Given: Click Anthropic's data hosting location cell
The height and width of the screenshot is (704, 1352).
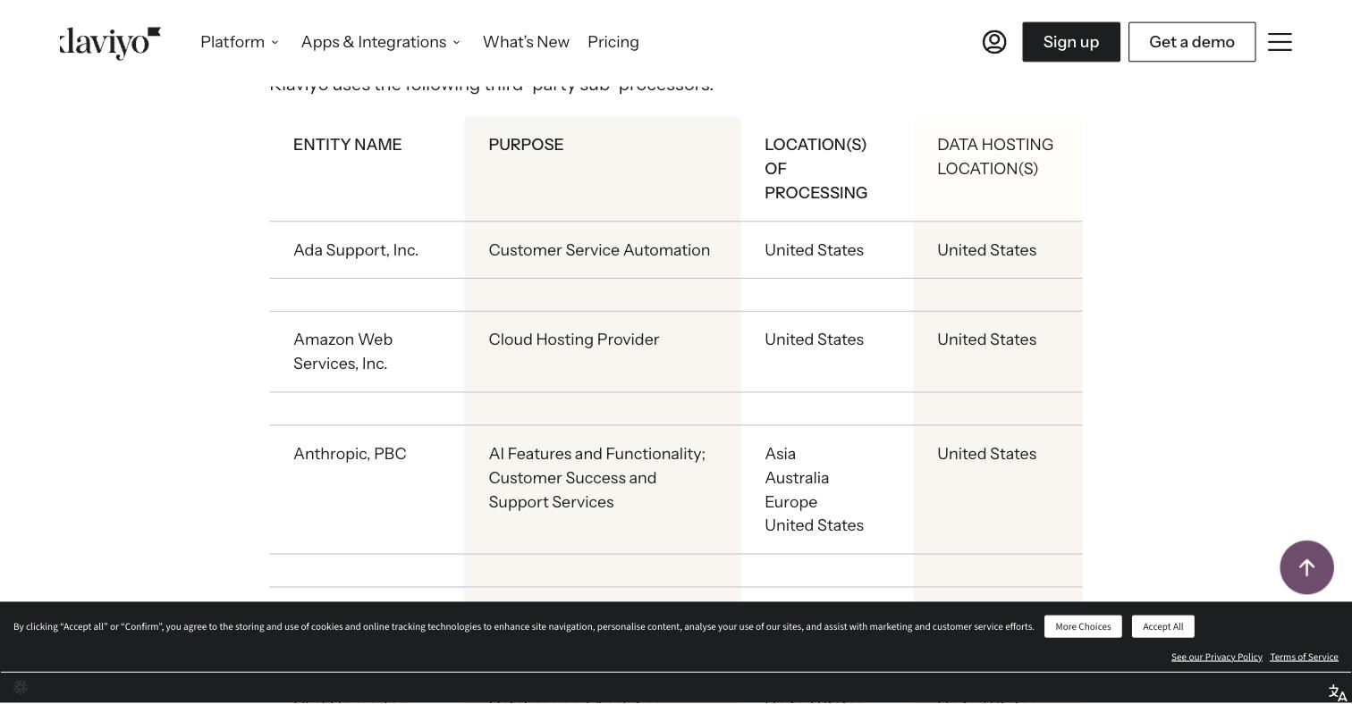Looking at the screenshot, I should (x=998, y=490).
